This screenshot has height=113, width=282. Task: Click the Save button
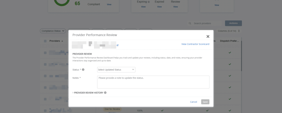coord(205,102)
